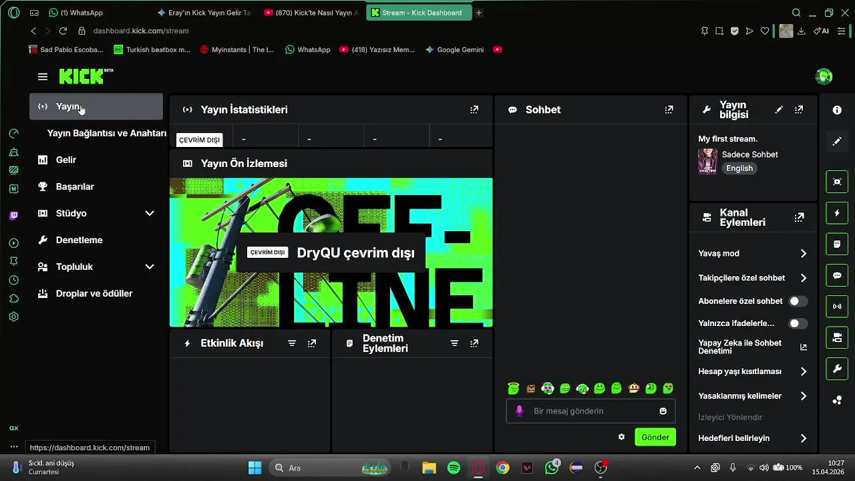Select Yayın in the sidebar
The height and width of the screenshot is (481, 855).
coord(96,106)
